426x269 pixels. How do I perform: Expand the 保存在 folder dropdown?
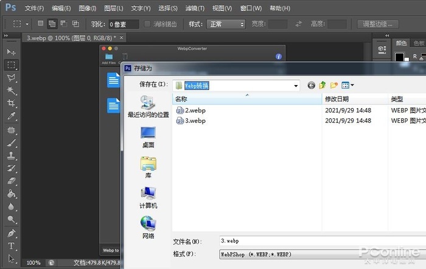(x=296, y=86)
